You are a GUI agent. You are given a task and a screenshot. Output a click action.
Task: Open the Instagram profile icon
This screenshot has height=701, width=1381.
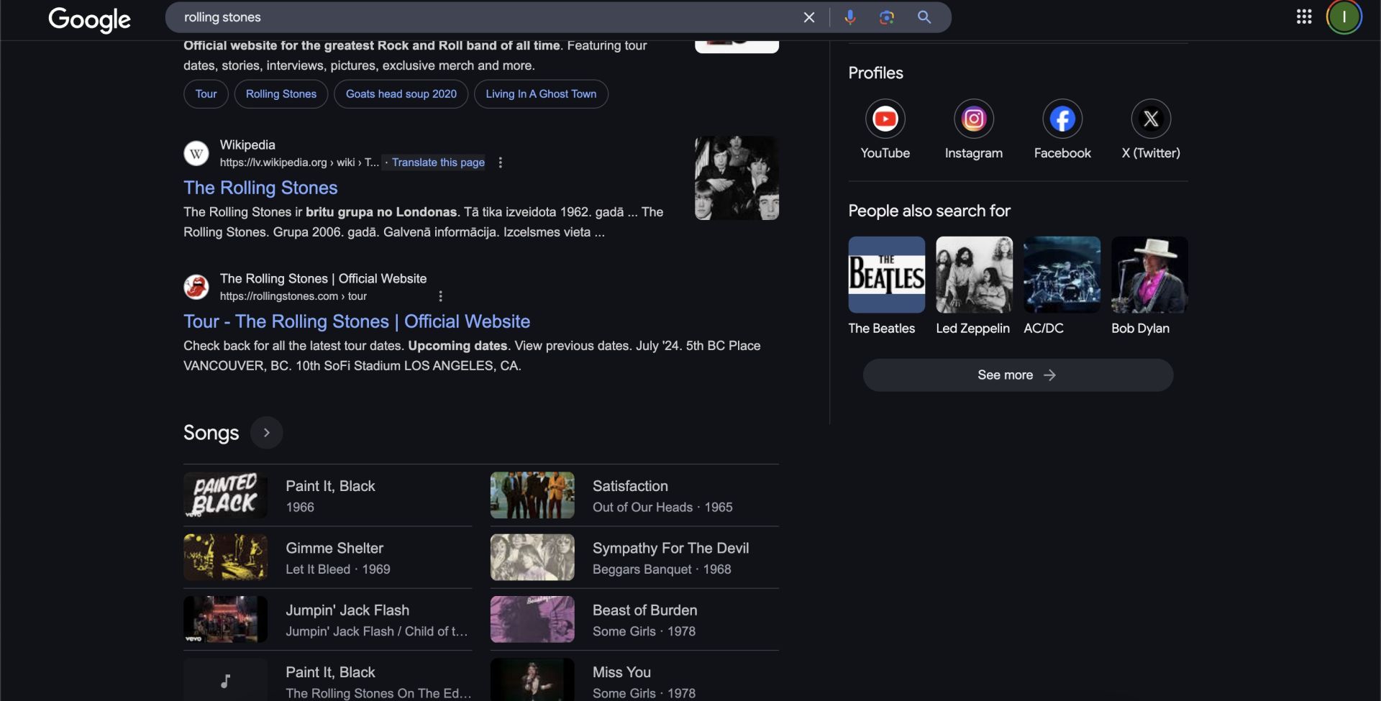[x=973, y=119]
